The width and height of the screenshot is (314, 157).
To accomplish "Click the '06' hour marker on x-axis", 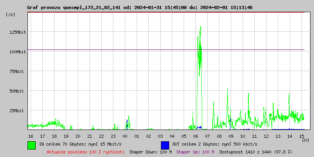I will (x=195, y=136).
